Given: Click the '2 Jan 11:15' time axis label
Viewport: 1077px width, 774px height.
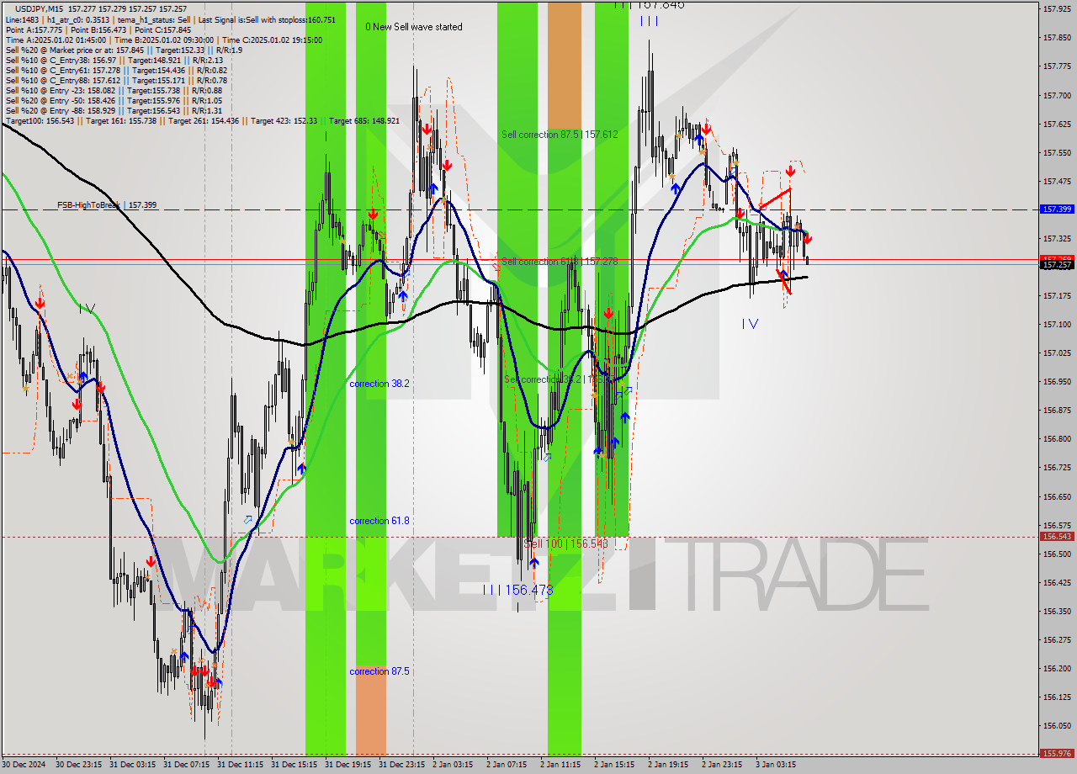Looking at the screenshot, I should [560, 765].
